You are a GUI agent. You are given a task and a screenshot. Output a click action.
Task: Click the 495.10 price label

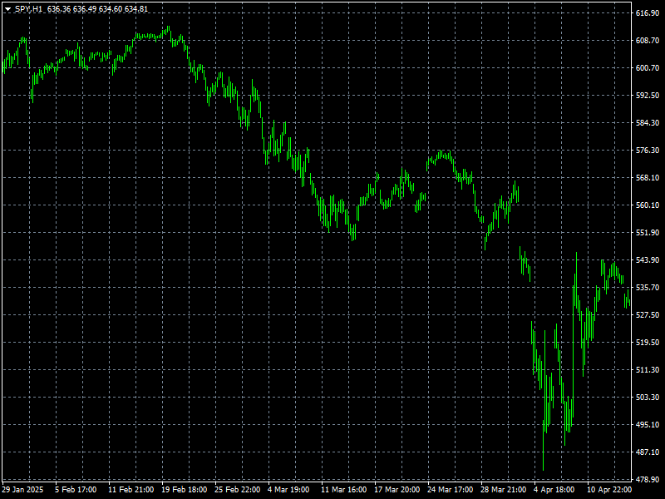click(x=648, y=425)
